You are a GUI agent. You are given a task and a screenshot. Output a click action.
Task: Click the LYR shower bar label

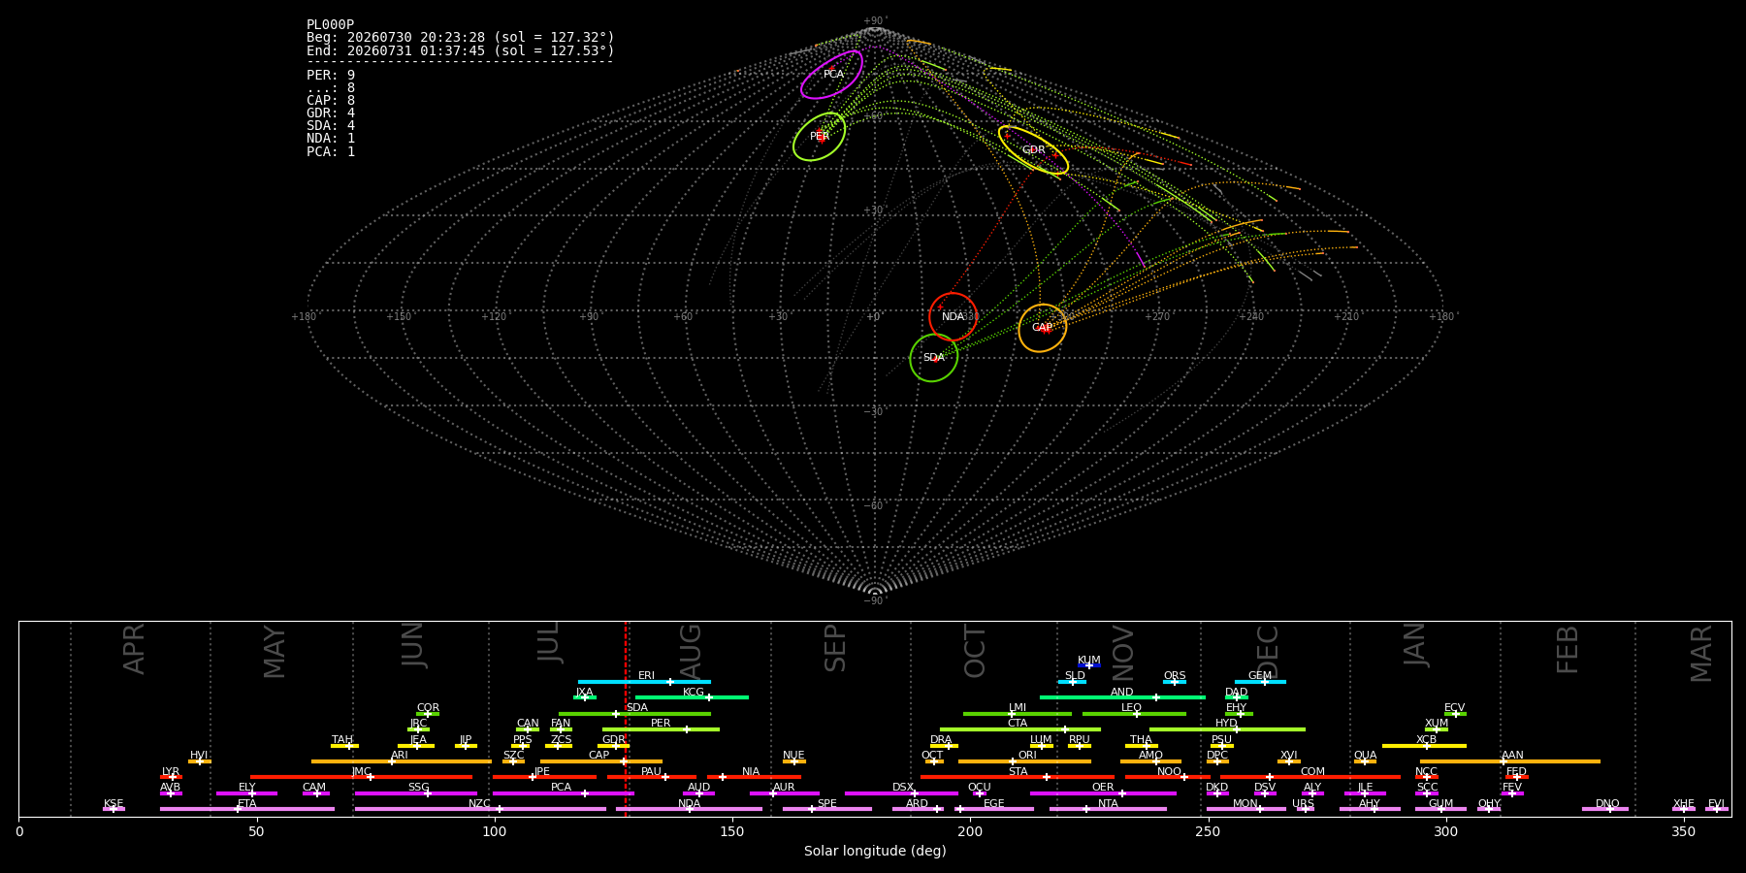click(171, 772)
